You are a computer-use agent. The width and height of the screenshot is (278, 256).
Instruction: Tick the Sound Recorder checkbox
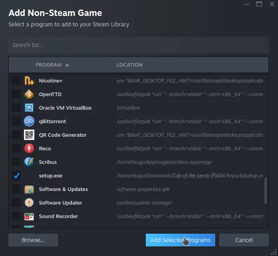click(x=16, y=217)
